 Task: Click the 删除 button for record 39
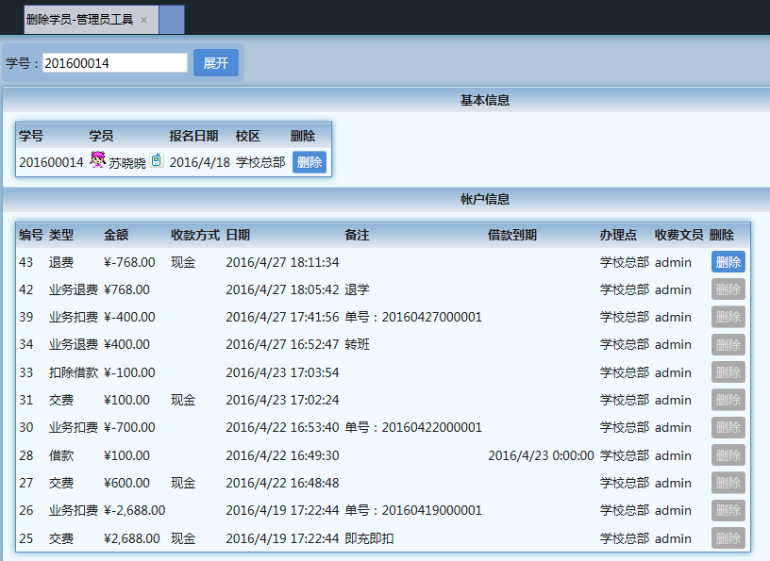tap(728, 317)
